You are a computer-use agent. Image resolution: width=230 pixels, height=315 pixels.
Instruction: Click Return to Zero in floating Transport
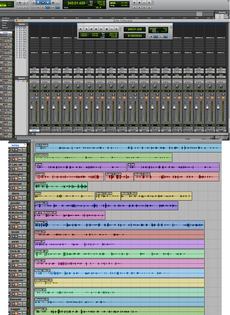click(86, 29)
